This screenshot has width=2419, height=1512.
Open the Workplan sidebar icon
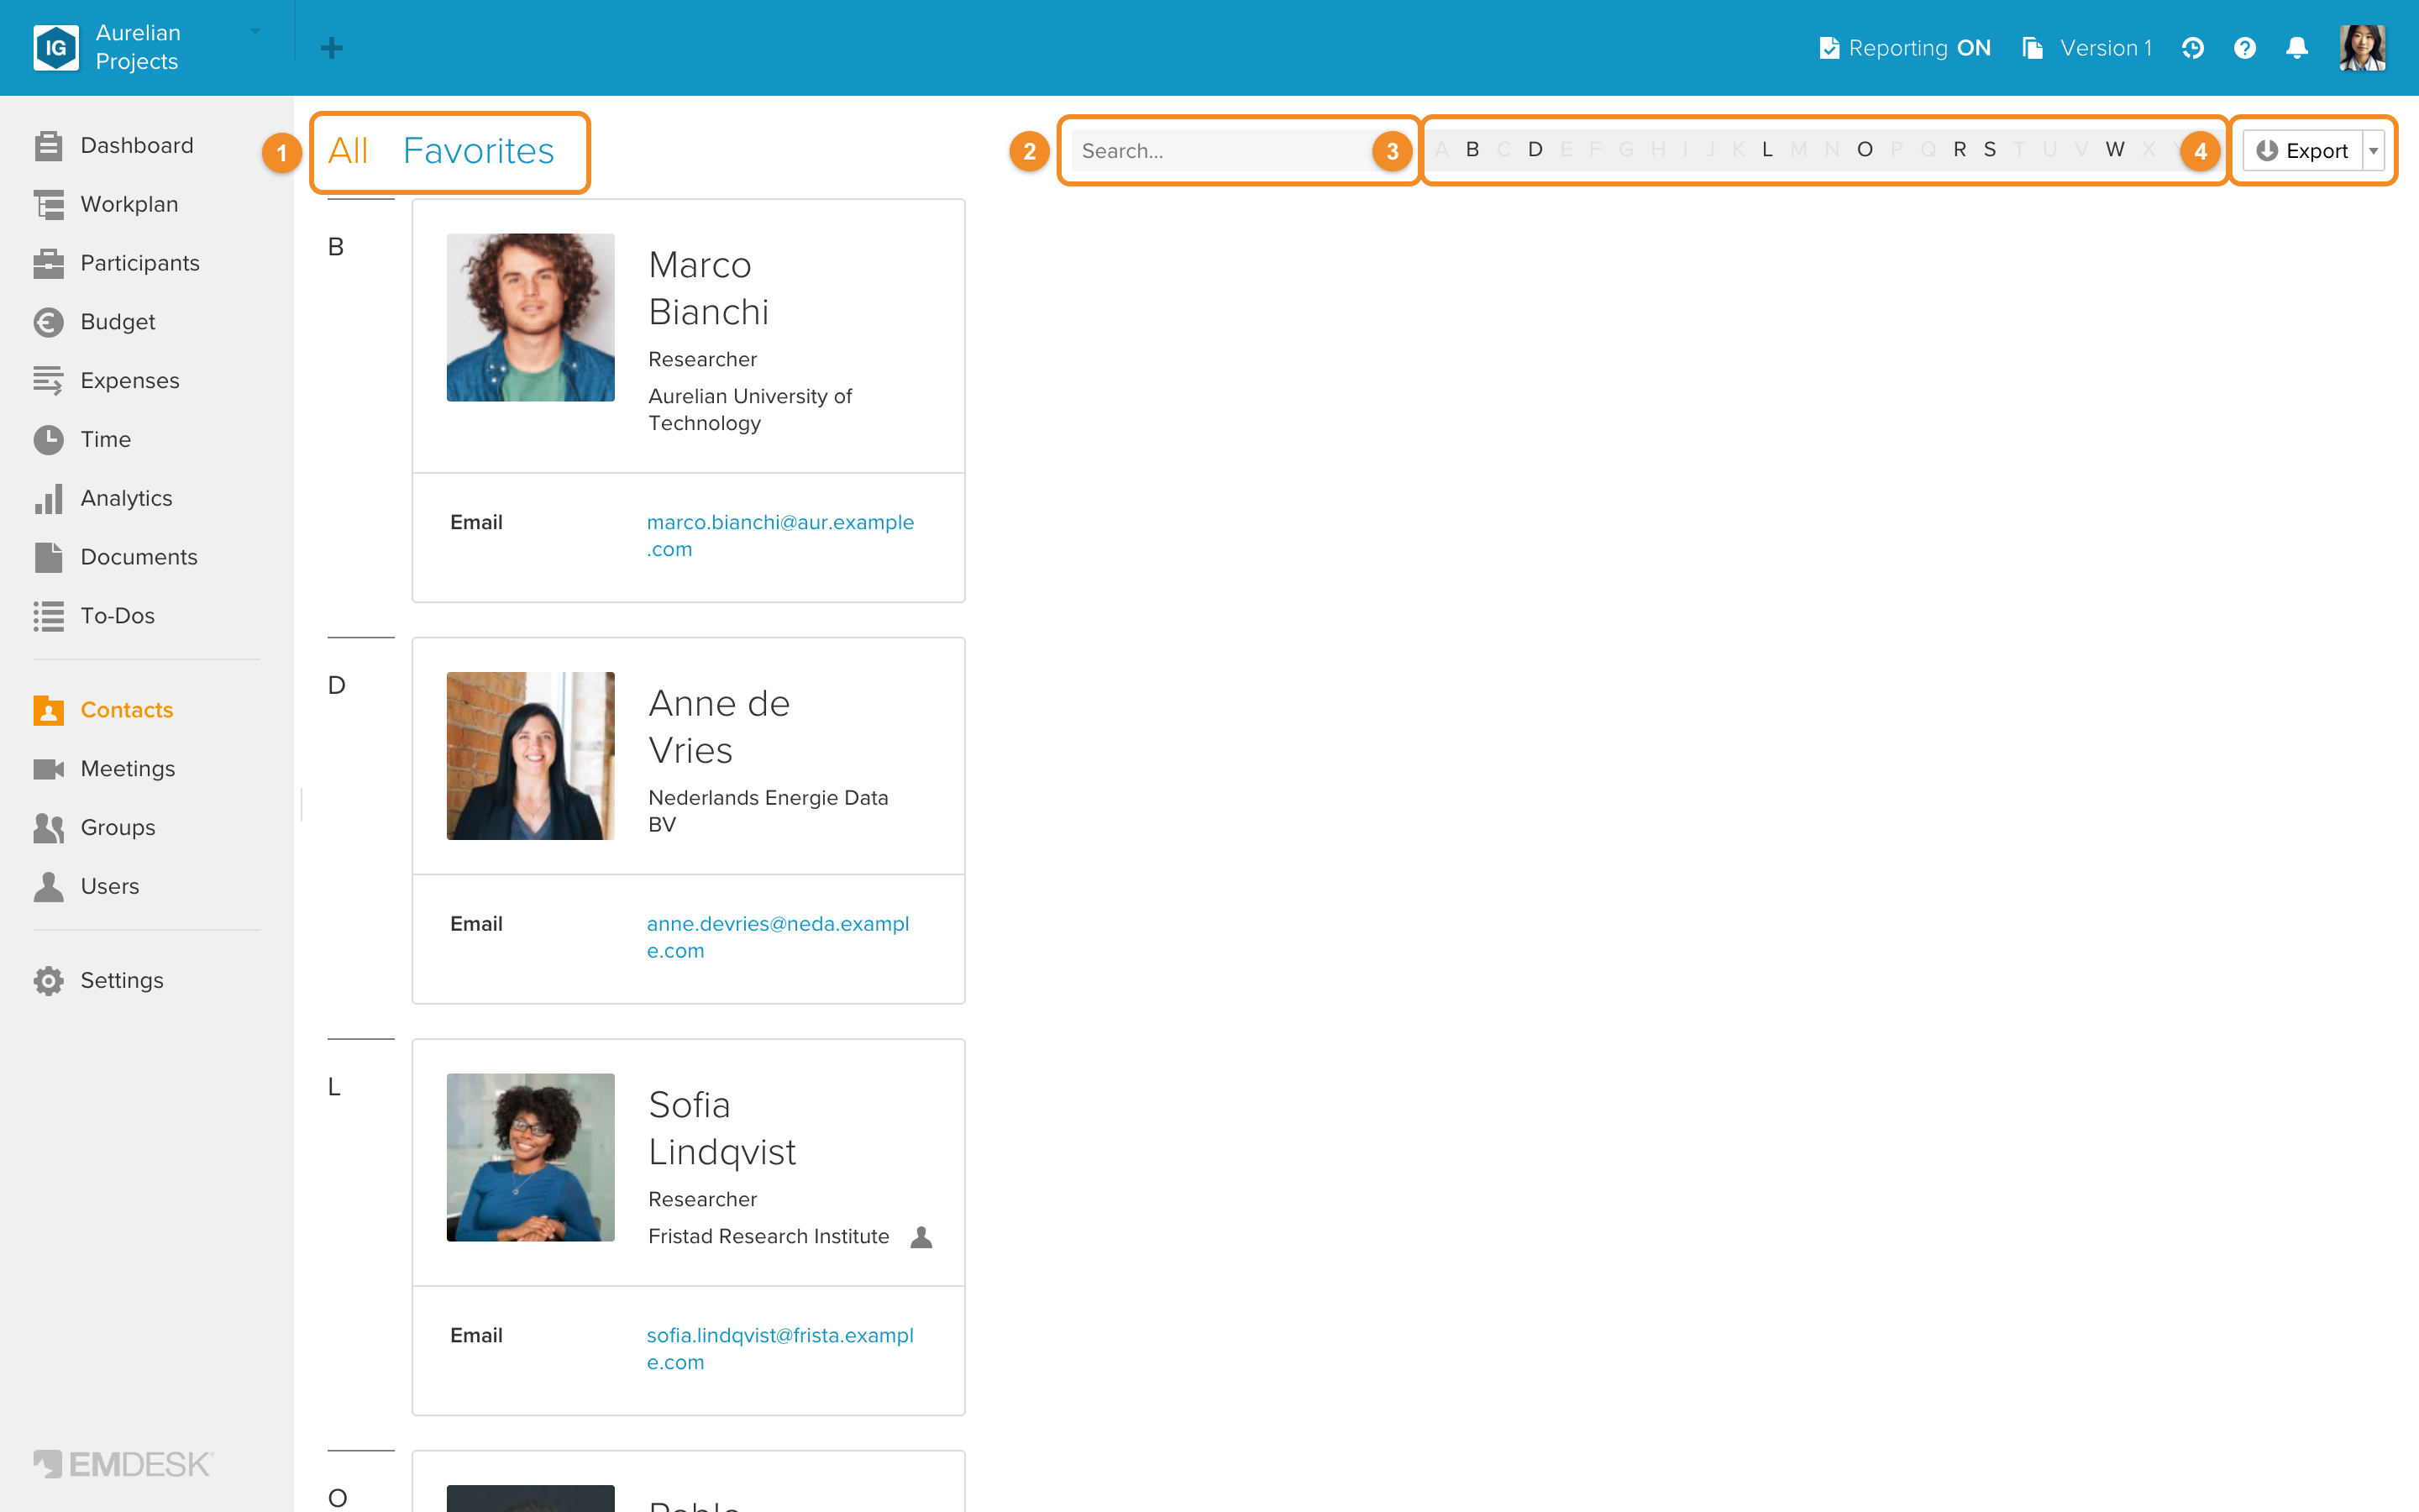[x=48, y=204]
